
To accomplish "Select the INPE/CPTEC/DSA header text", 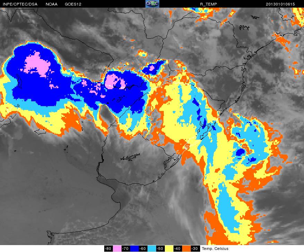I will 20,4.
